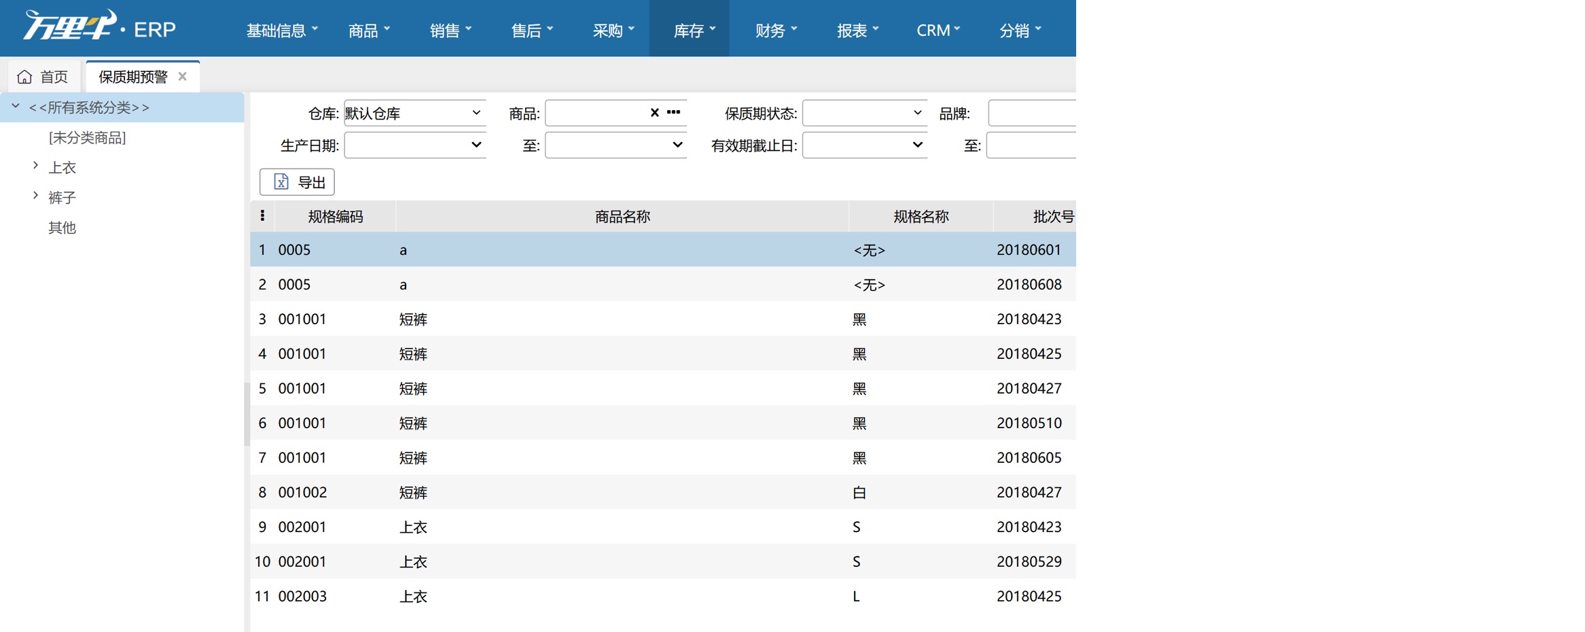Image resolution: width=1585 pixels, height=632 pixels.
Task: Expand the 上衣 category node
Action: pos(35,166)
